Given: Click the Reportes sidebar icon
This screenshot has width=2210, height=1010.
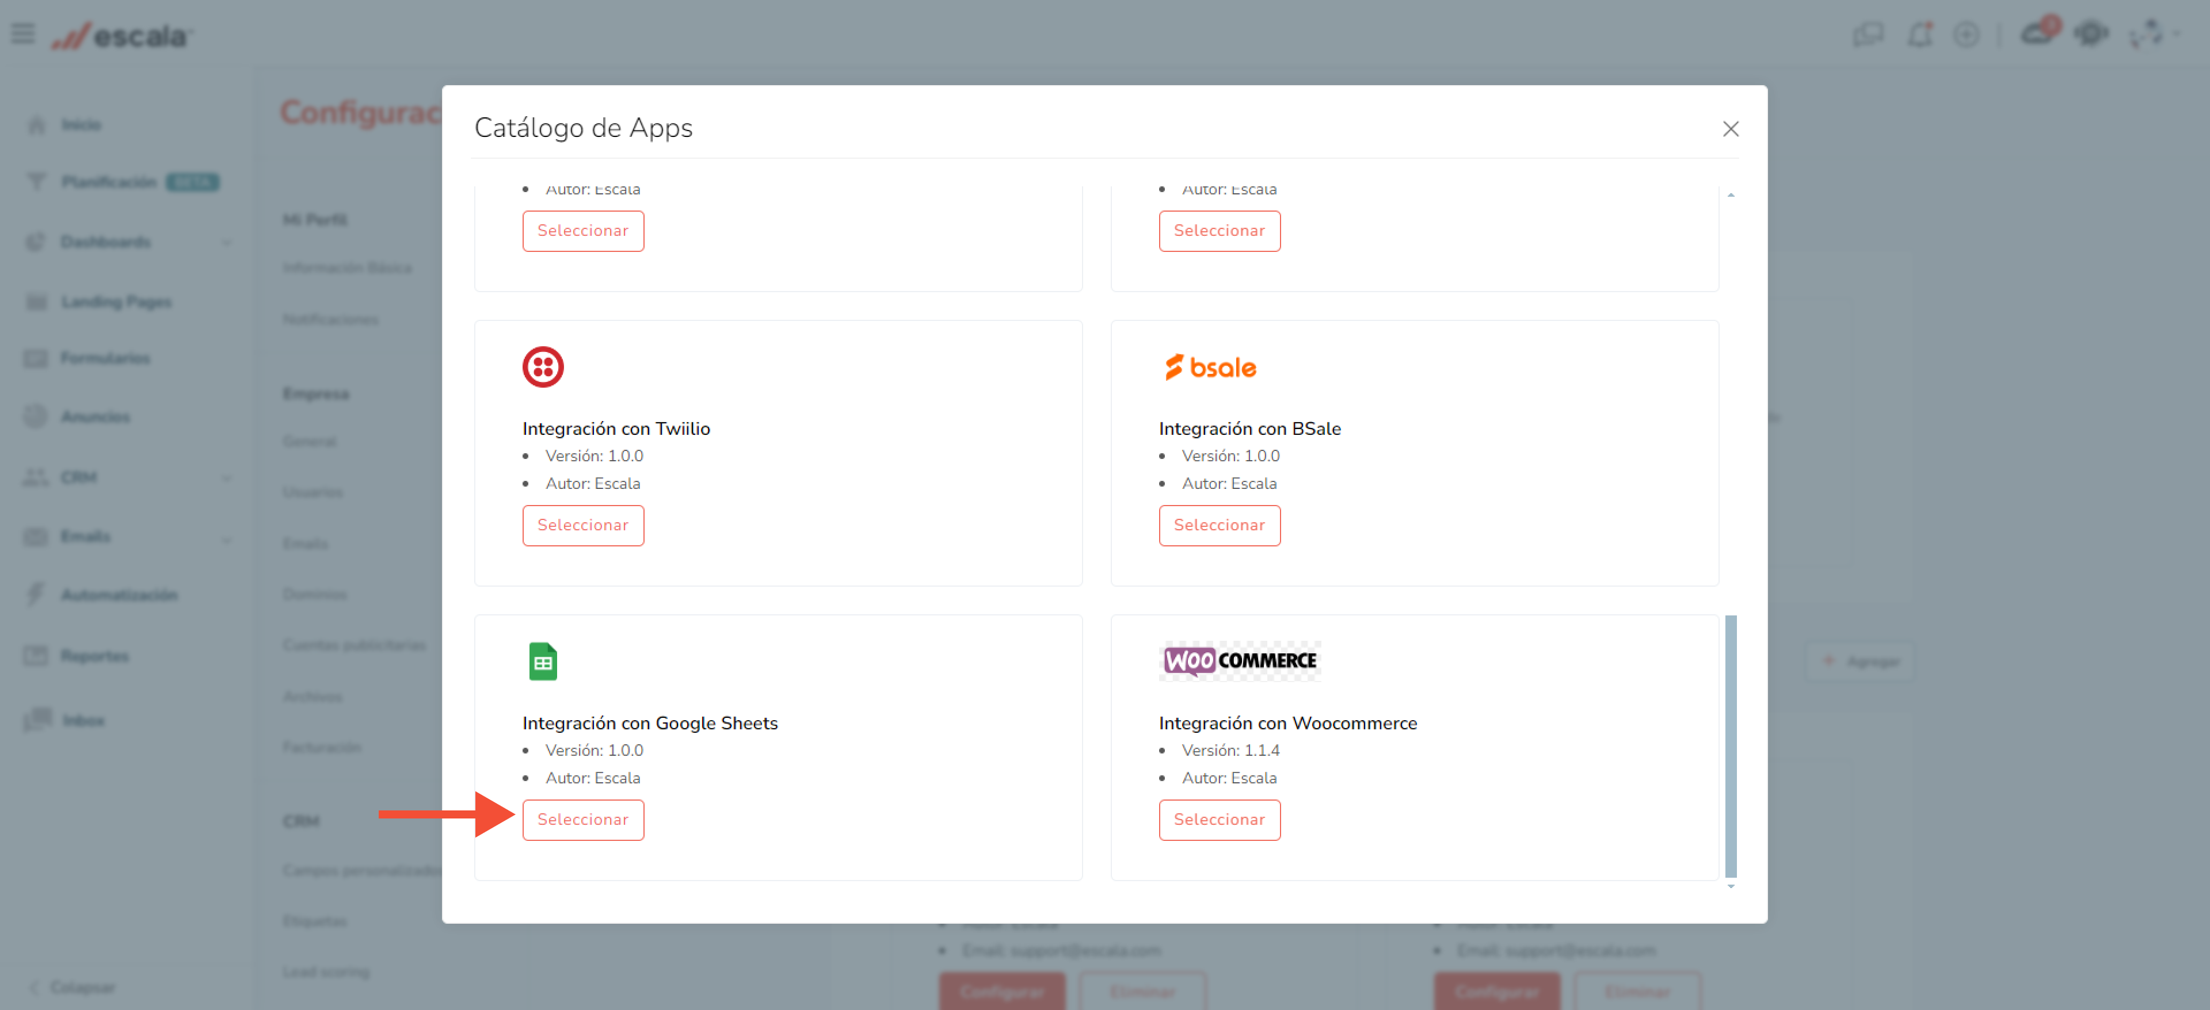Looking at the screenshot, I should [35, 656].
